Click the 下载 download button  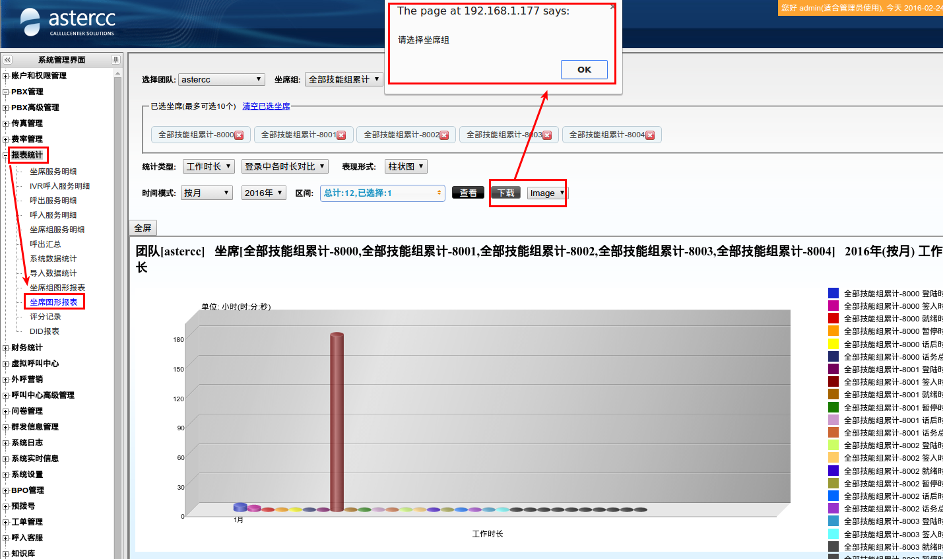pyautogui.click(x=505, y=193)
